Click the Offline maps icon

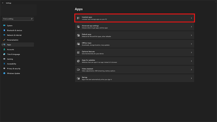78,44
